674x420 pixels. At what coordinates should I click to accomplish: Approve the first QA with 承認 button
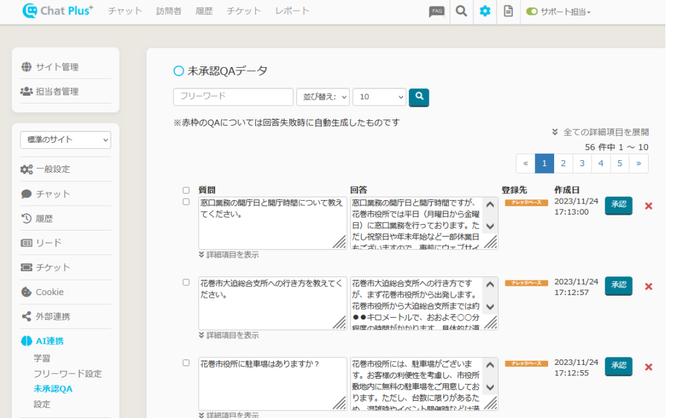pyautogui.click(x=618, y=205)
